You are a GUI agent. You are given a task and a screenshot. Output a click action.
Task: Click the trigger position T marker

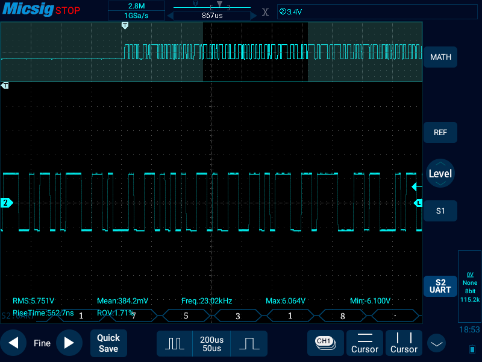click(125, 25)
